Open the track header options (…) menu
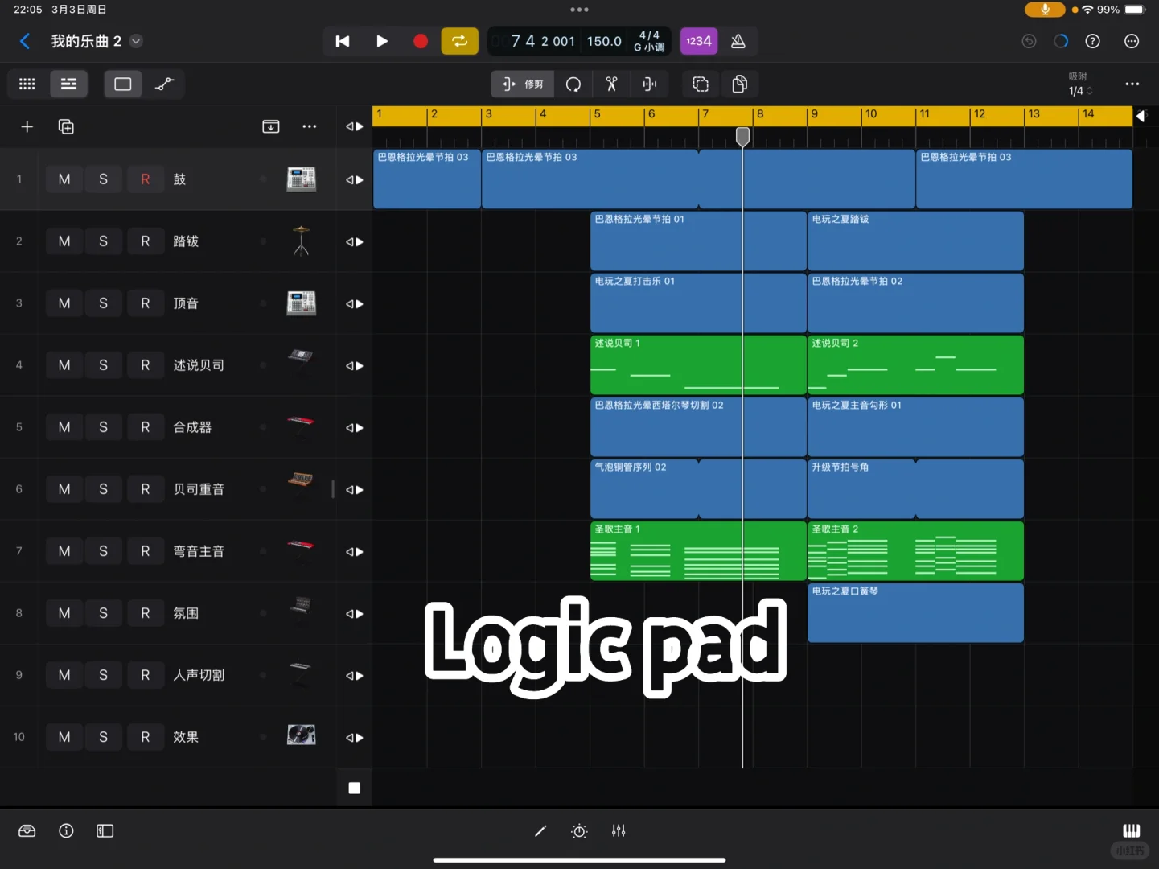 309,126
